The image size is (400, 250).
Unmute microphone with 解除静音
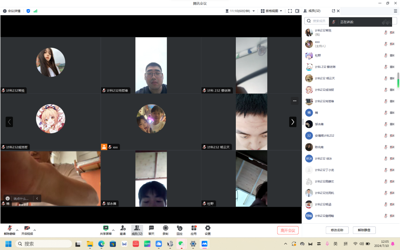coord(9,230)
